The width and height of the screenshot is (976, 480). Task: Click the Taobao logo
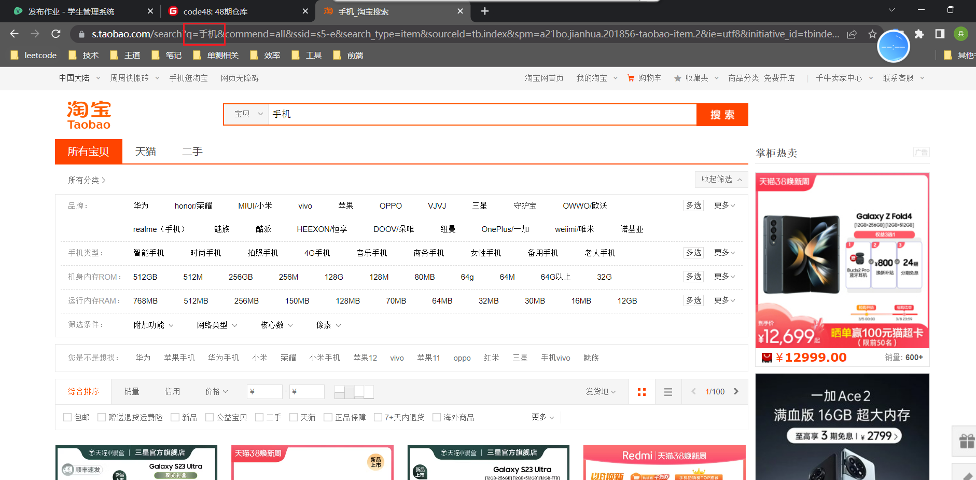(89, 115)
